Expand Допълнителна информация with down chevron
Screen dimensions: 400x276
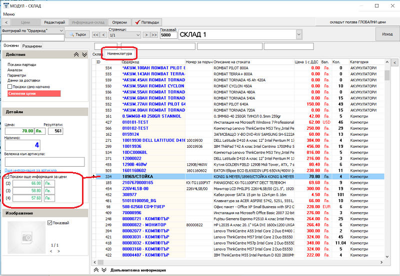pyautogui.click(x=104, y=270)
